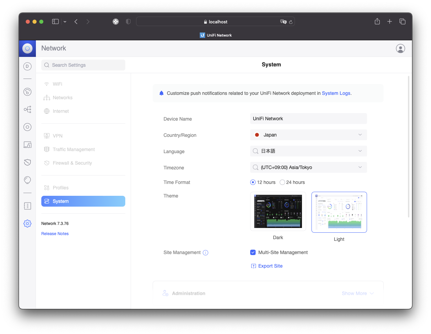
Task: Select the 24 hours time format
Action: click(282, 182)
